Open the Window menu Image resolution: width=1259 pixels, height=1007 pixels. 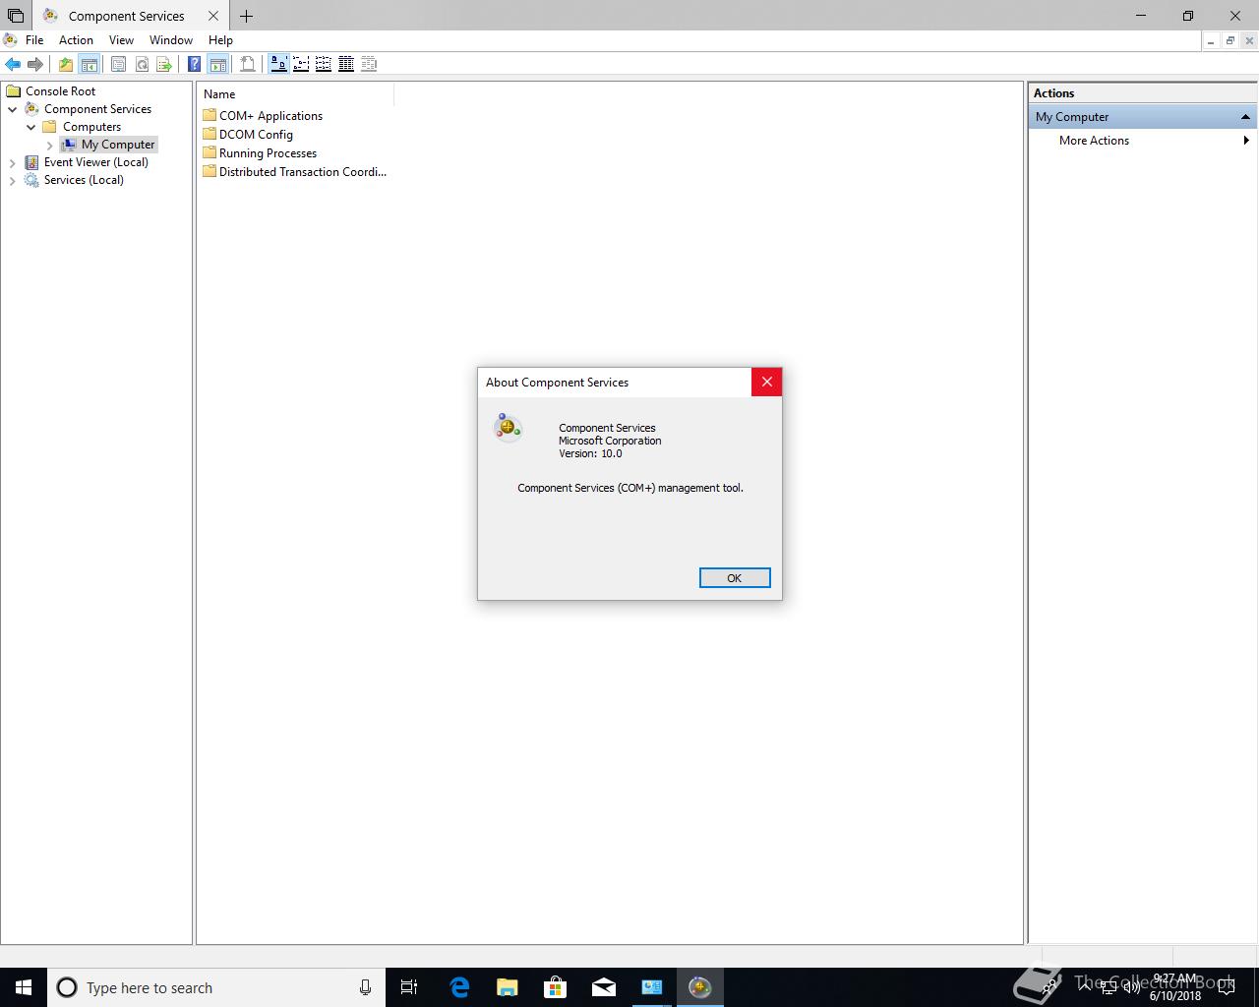[x=171, y=40]
